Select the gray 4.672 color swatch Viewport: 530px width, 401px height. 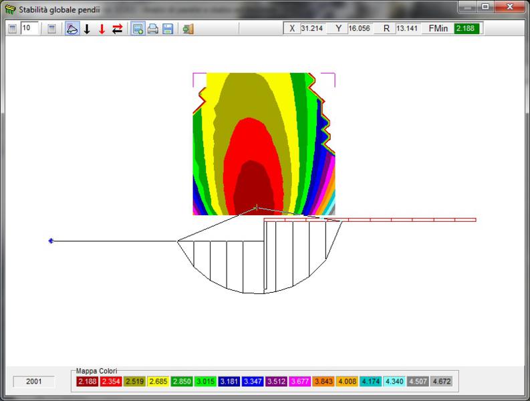(x=440, y=381)
